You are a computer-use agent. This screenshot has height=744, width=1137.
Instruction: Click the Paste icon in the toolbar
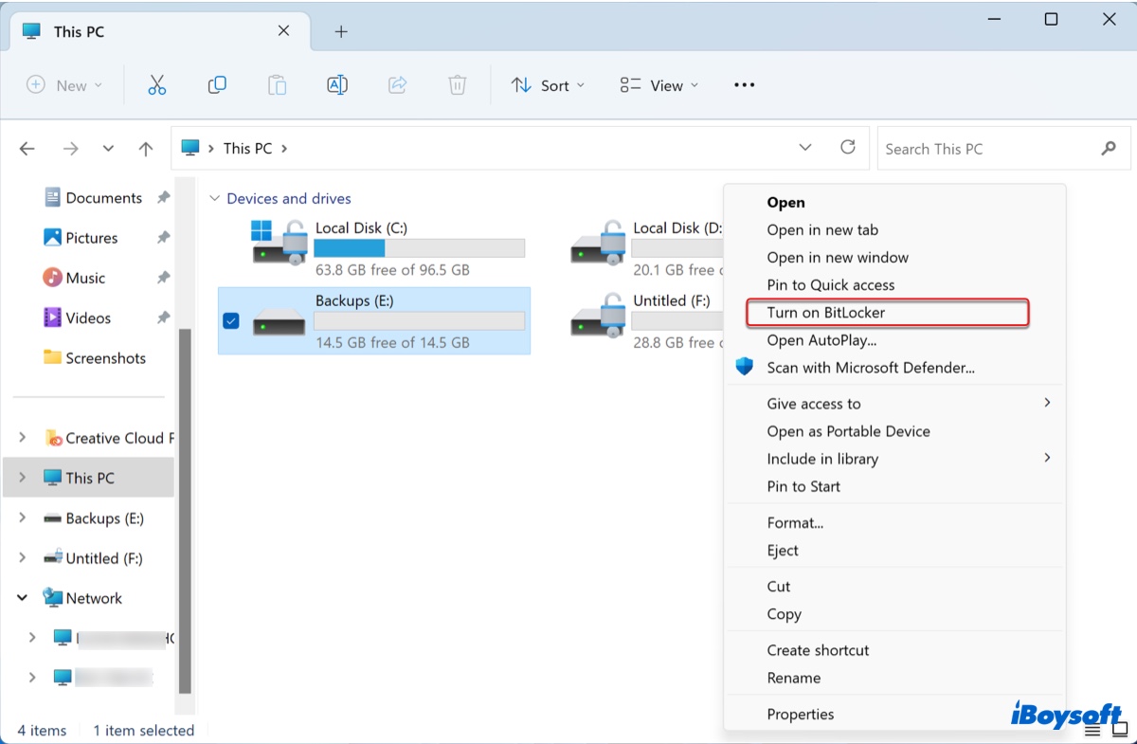coord(277,84)
